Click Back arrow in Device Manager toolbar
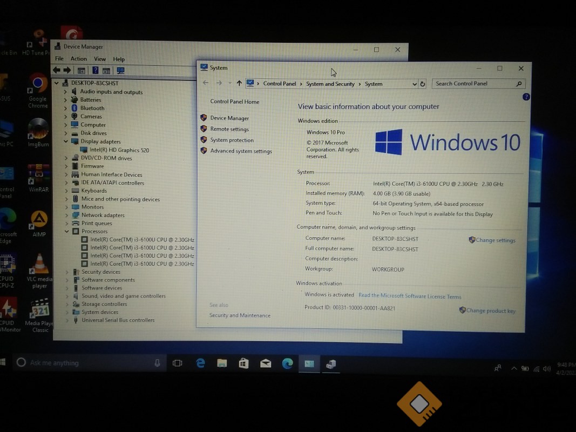Image resolution: width=576 pixels, height=432 pixels. [x=57, y=70]
